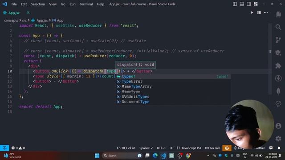Open the notifications bell in status bar
Screen dimensions: 285x160
(x=279, y=148)
